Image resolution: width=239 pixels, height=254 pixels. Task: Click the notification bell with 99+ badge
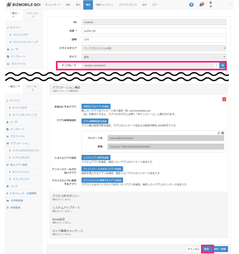coord(201,5)
